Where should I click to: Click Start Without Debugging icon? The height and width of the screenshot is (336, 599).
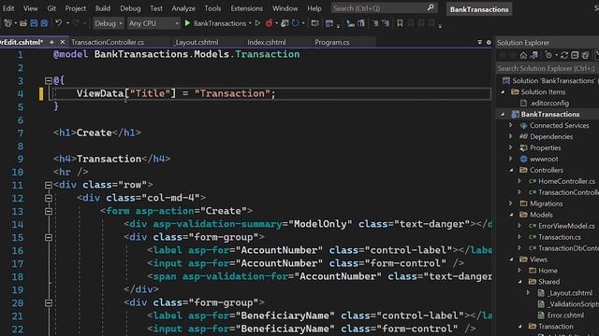click(258, 23)
